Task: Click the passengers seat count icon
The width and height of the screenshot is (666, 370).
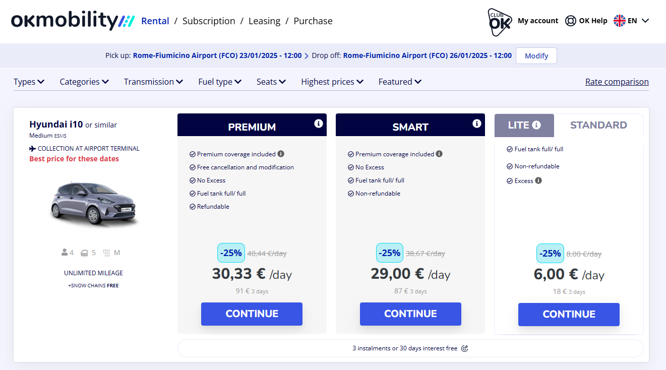Action: pos(65,253)
